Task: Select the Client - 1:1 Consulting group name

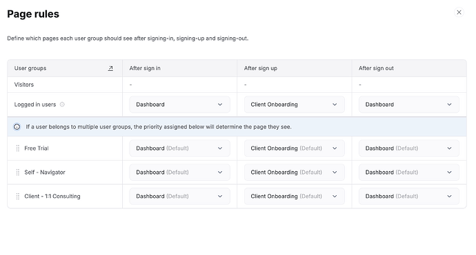Action: point(52,196)
